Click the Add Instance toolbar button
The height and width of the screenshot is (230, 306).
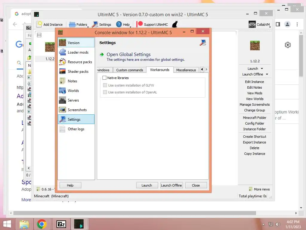tap(50, 25)
